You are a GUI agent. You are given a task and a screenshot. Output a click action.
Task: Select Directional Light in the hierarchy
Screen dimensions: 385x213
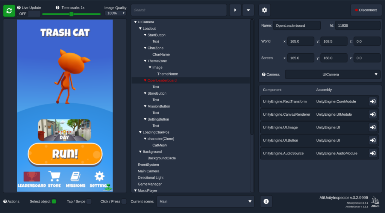click(x=150, y=178)
